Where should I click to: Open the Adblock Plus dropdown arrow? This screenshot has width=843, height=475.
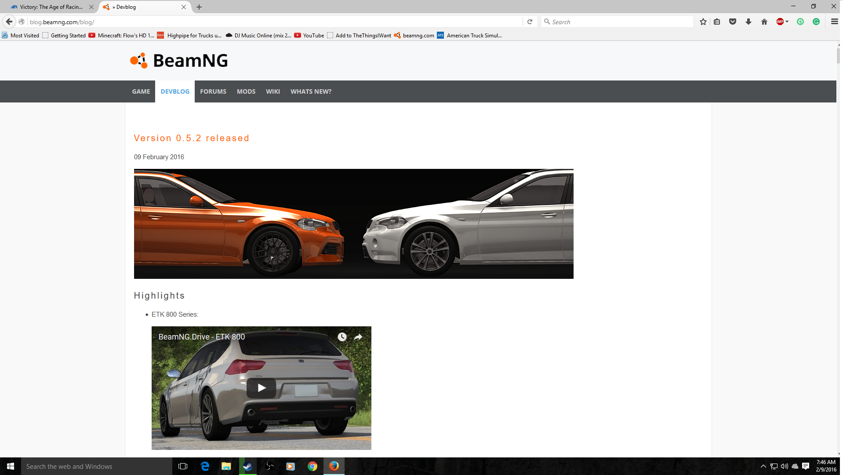coord(787,22)
